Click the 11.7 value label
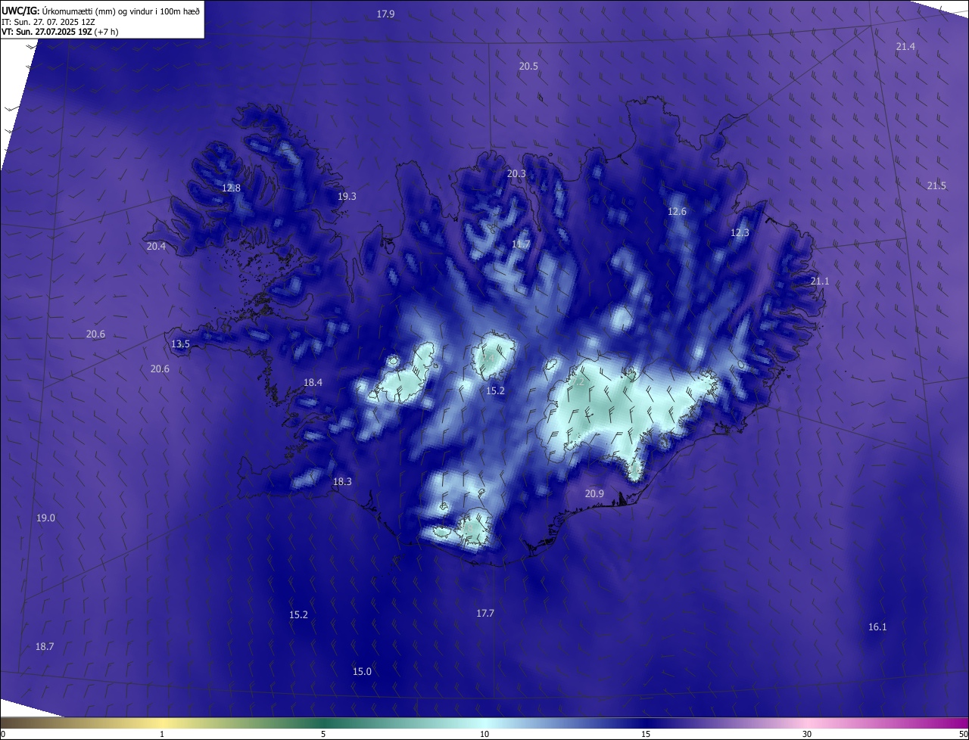Image resolution: width=969 pixels, height=740 pixels. tap(521, 244)
